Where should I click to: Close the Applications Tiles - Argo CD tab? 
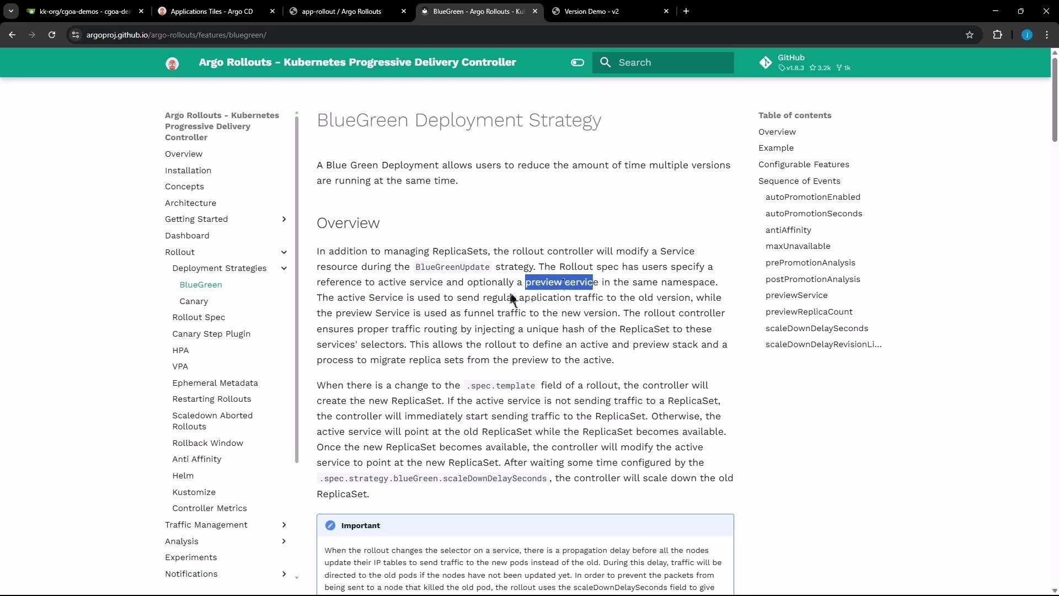(272, 11)
